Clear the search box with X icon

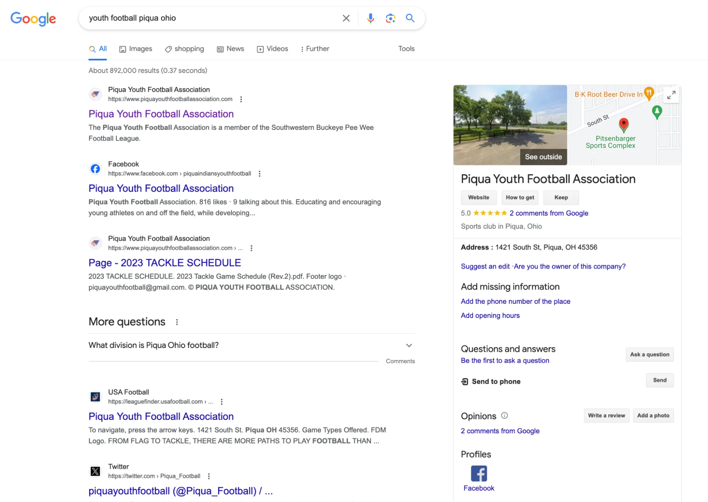(346, 18)
